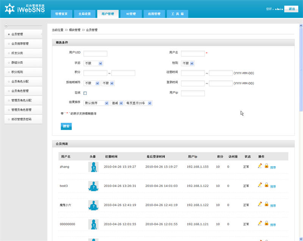Click the 登录时间 end date field

221,83
